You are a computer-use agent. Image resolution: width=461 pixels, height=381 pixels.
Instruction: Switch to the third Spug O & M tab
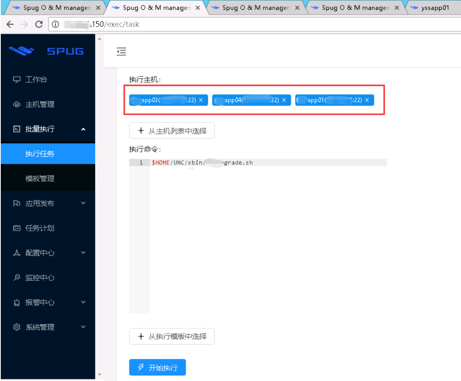pyautogui.click(x=255, y=8)
